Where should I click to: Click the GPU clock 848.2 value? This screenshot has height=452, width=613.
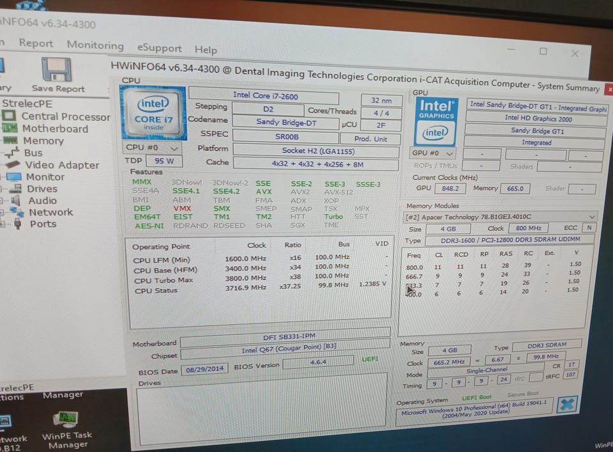(450, 189)
